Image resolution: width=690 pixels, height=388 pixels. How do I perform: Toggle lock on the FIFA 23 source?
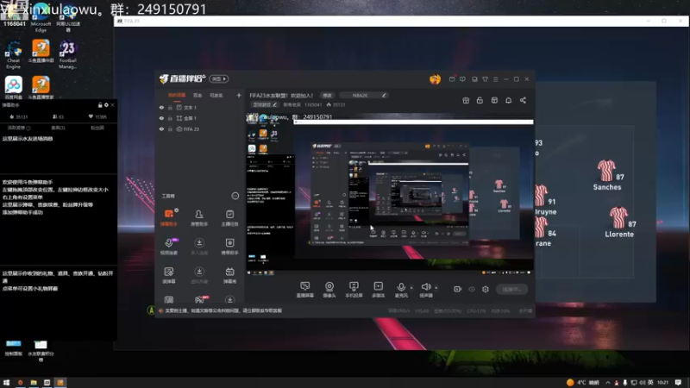pos(170,129)
